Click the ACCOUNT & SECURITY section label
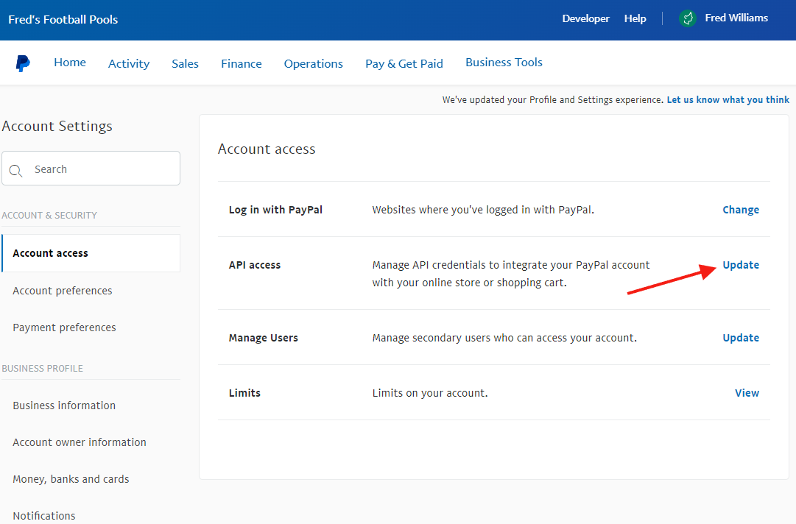 click(49, 216)
